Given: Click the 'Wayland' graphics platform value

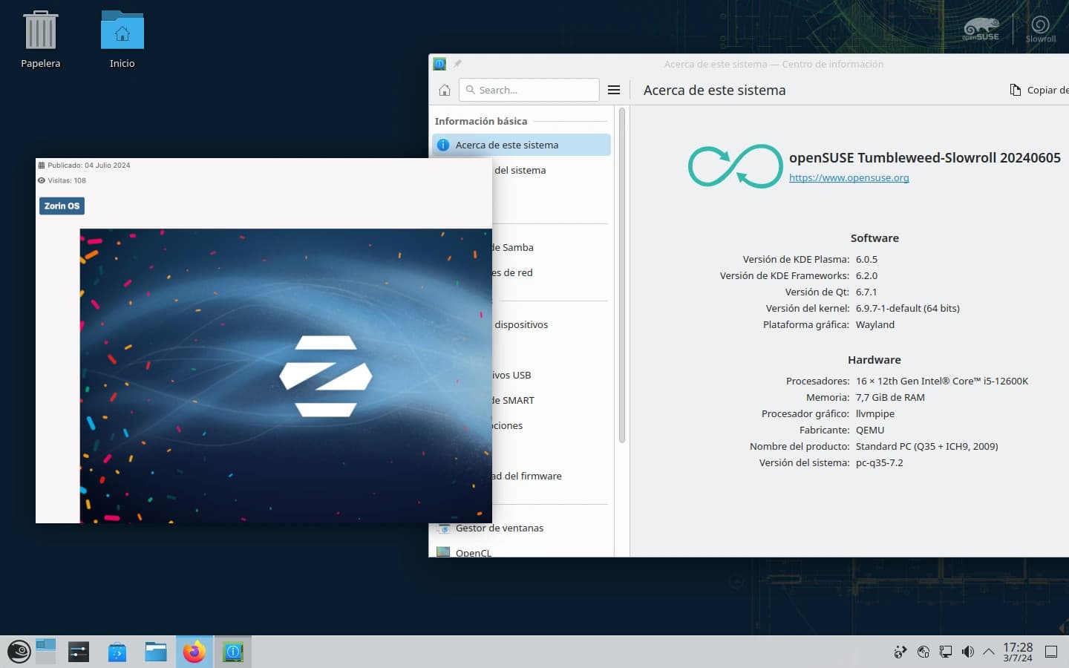Looking at the screenshot, I should pos(875,324).
